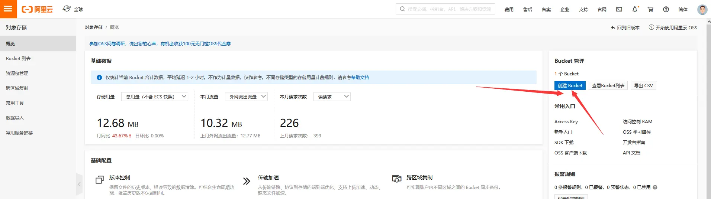Select 概览 in the sidebar
Screen dimensions: 711x199
(38, 43)
